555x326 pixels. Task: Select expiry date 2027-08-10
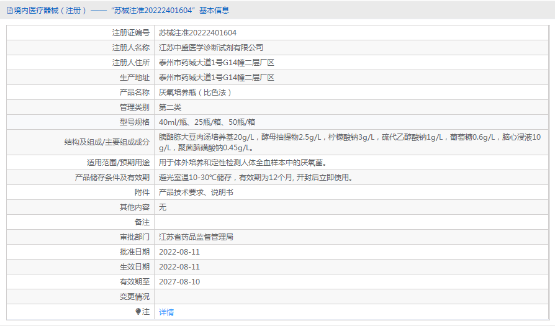tap(179, 282)
